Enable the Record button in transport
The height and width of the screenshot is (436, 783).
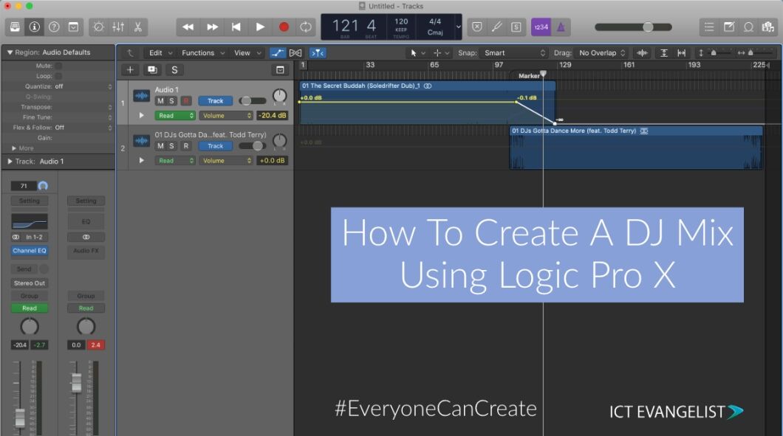[x=284, y=27]
